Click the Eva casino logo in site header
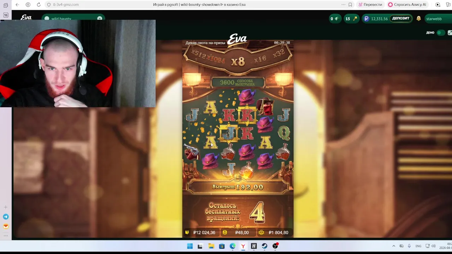The height and width of the screenshot is (254, 452). tap(26, 17)
